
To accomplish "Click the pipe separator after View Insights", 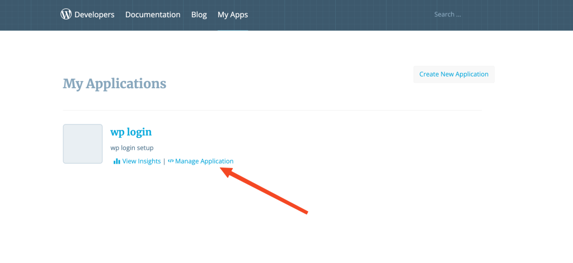I will click(x=165, y=161).
